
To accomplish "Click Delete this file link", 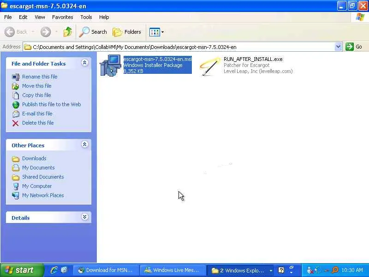I will point(38,123).
